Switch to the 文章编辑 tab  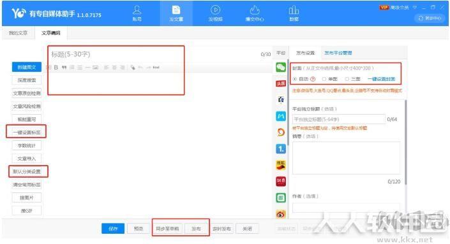pyautogui.click(x=51, y=33)
